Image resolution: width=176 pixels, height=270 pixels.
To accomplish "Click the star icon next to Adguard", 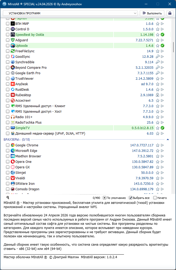I will [x=158, y=40].
